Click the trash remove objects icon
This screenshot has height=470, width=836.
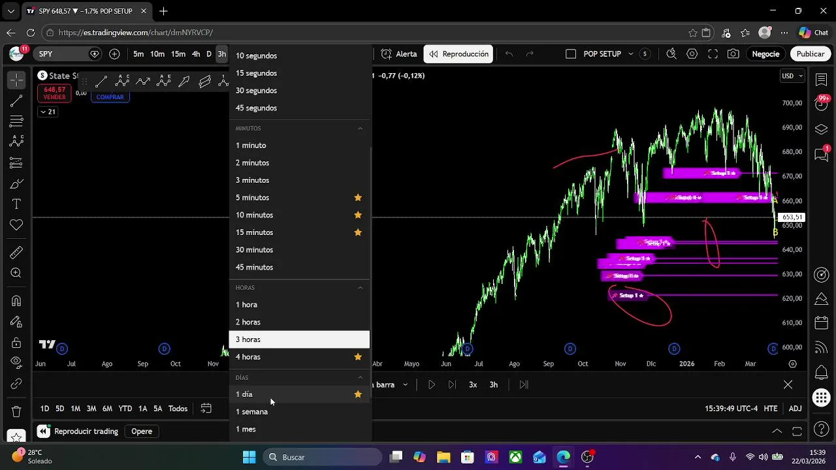tap(16, 411)
